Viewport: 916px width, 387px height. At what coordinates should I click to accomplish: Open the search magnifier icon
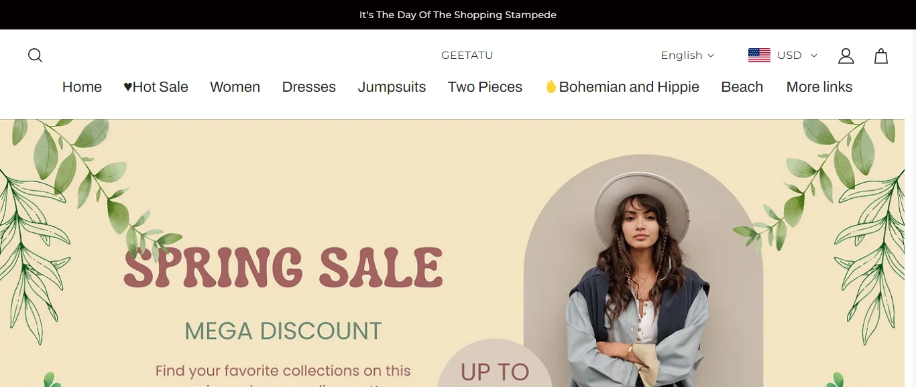click(x=35, y=56)
